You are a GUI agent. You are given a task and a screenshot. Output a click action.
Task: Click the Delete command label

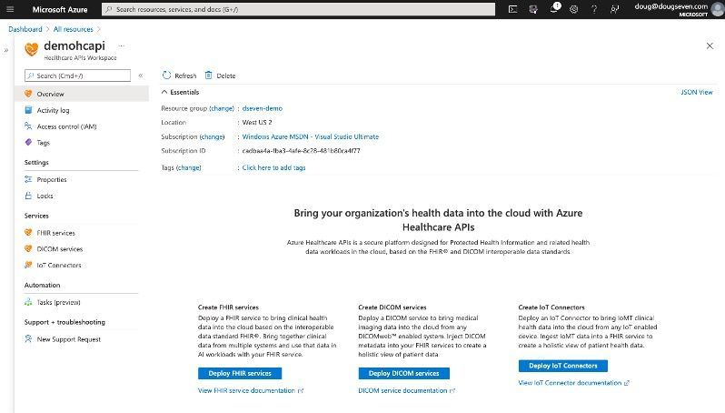tap(226, 76)
